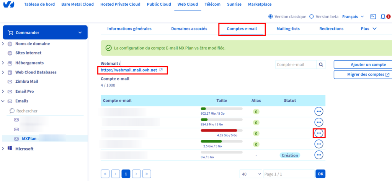
Task: Click the Migrer des comptes button
Action: pyautogui.click(x=363, y=74)
